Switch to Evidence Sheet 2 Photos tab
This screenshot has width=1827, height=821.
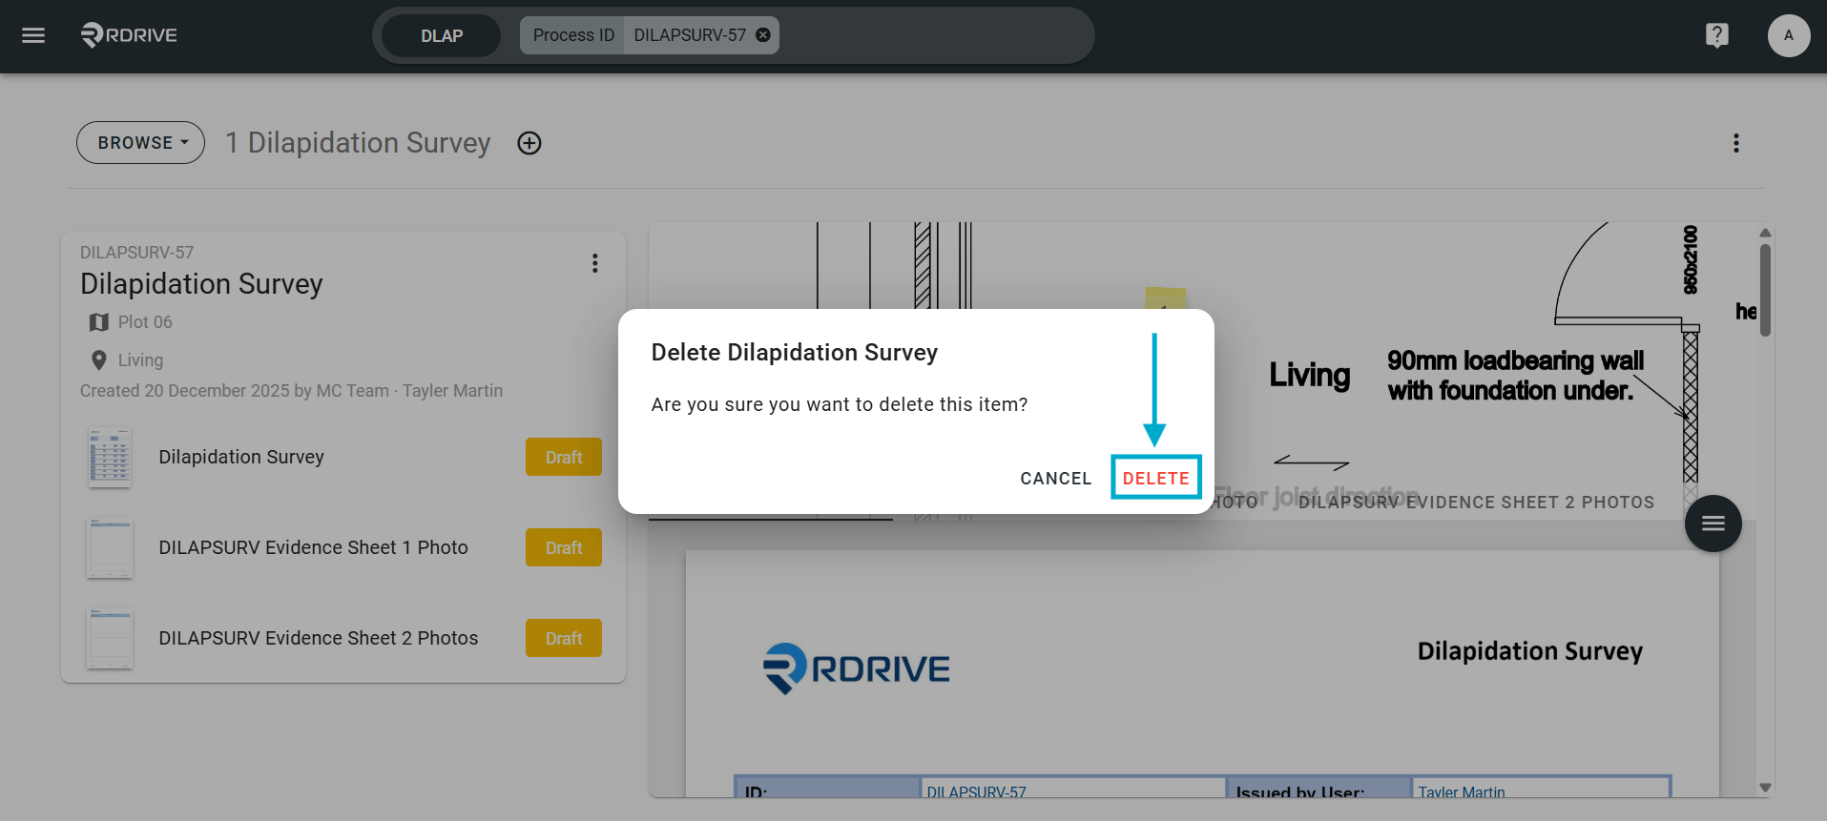pyautogui.click(x=1476, y=502)
